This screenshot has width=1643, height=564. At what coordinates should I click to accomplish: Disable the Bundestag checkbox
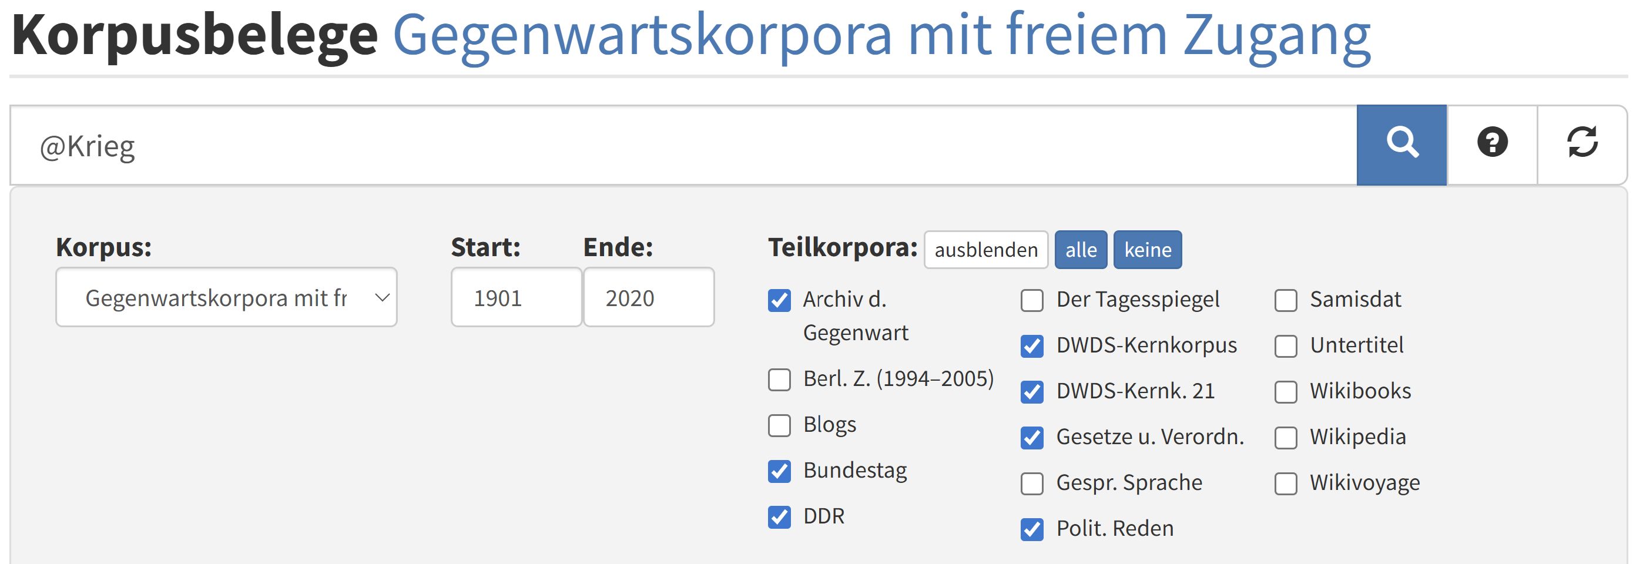click(779, 472)
